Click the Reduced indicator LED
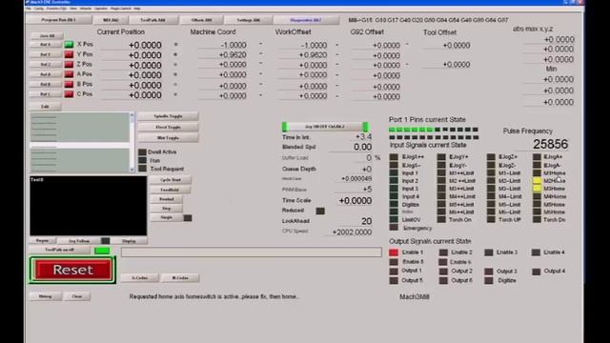Image resolution: width=610 pixels, height=343 pixels. [320, 211]
